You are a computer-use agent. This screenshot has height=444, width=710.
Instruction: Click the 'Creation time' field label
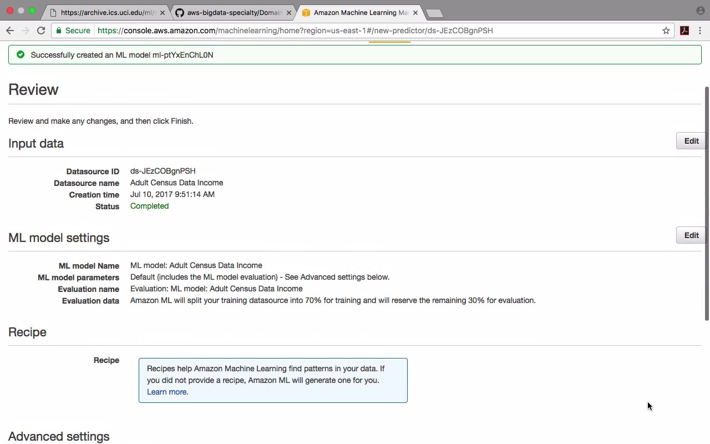tap(94, 195)
